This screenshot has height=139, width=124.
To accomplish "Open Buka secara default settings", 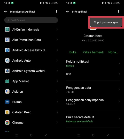I will 93,119.
